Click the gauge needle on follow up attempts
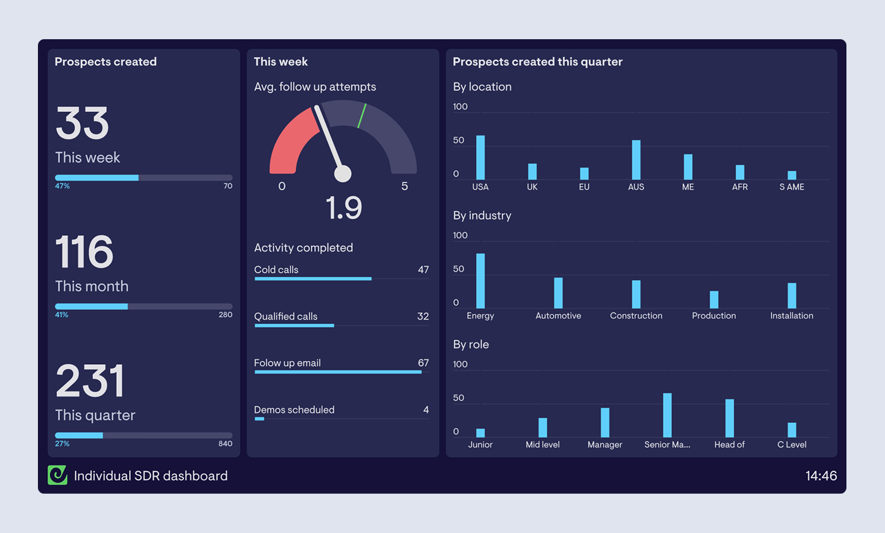The height and width of the screenshot is (533, 885). [329, 141]
